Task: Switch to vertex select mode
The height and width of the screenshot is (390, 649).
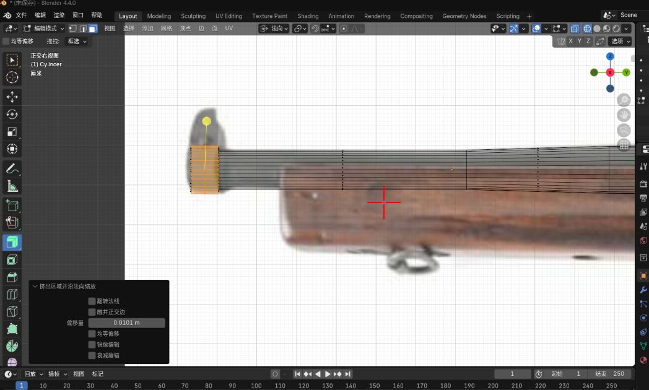Action: pos(73,28)
